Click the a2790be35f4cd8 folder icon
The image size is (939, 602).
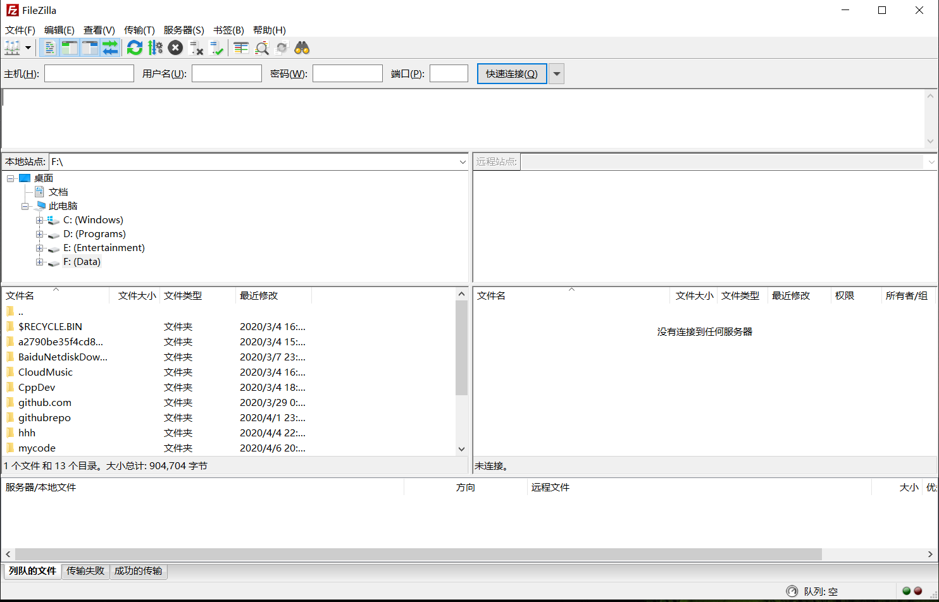(10, 341)
